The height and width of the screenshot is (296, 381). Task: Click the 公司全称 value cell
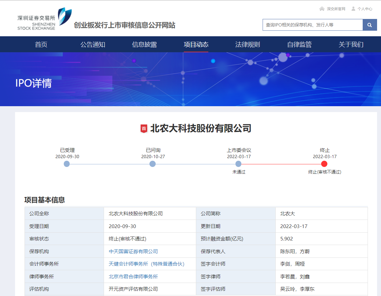coord(150,214)
